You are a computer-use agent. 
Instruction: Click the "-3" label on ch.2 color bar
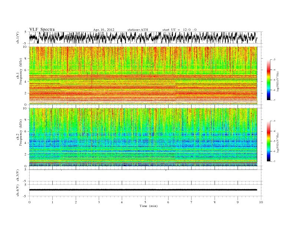point(274,121)
